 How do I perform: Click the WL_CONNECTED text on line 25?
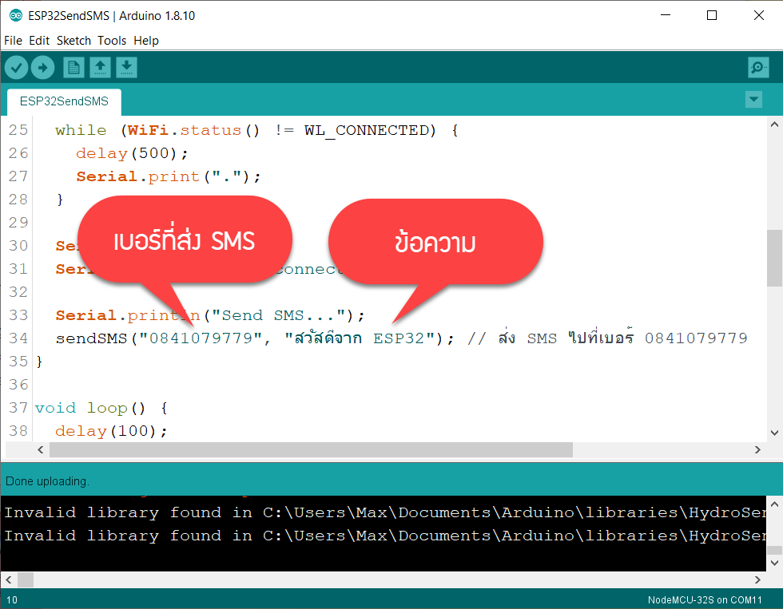click(367, 131)
